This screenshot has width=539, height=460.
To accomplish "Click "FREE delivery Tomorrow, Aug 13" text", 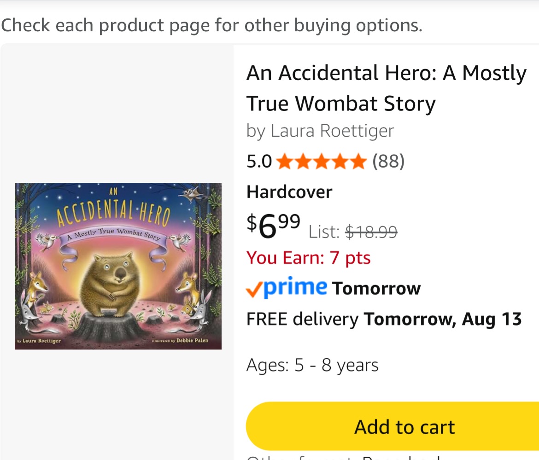I will point(384,319).
